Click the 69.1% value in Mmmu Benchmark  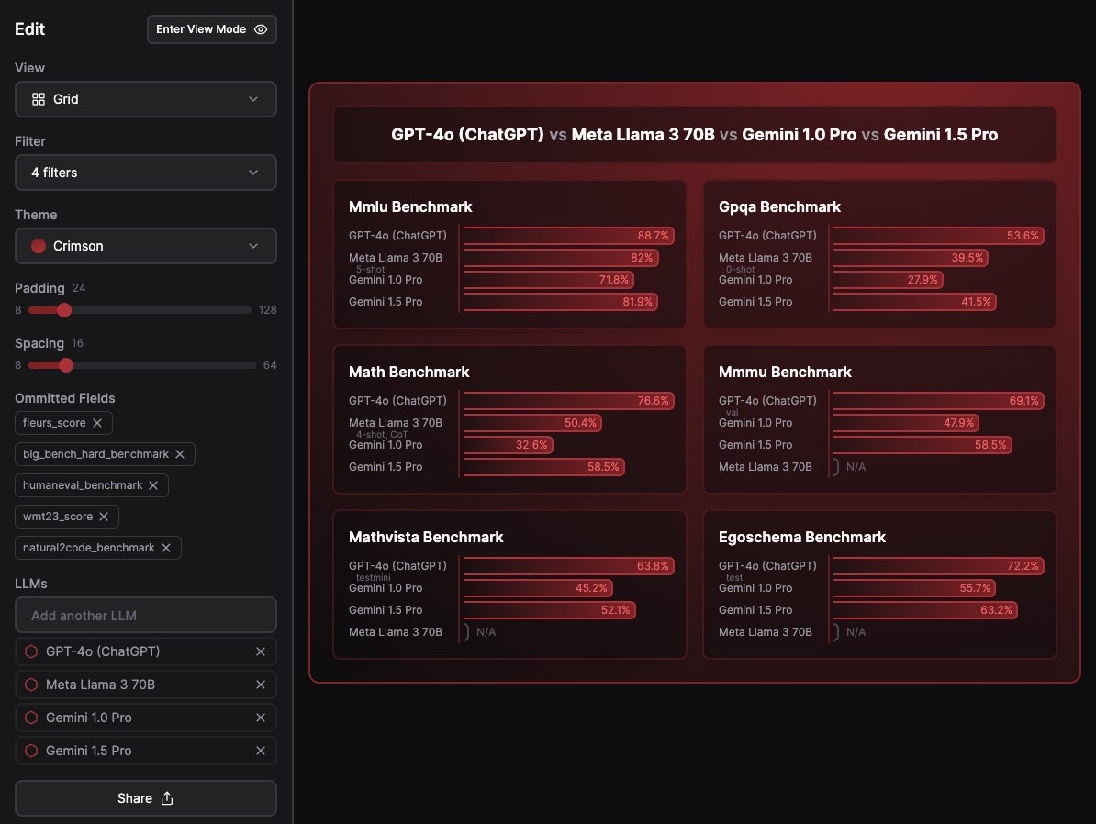click(1024, 401)
